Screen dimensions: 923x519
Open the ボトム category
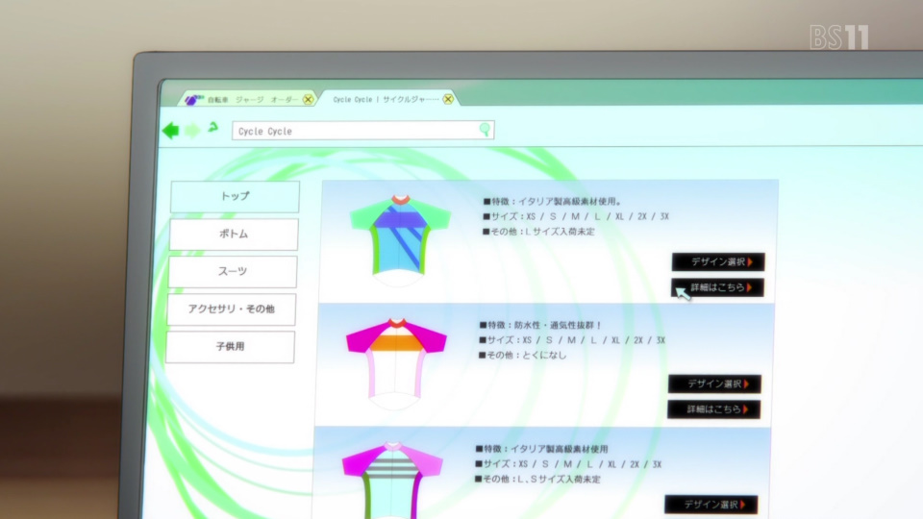234,235
